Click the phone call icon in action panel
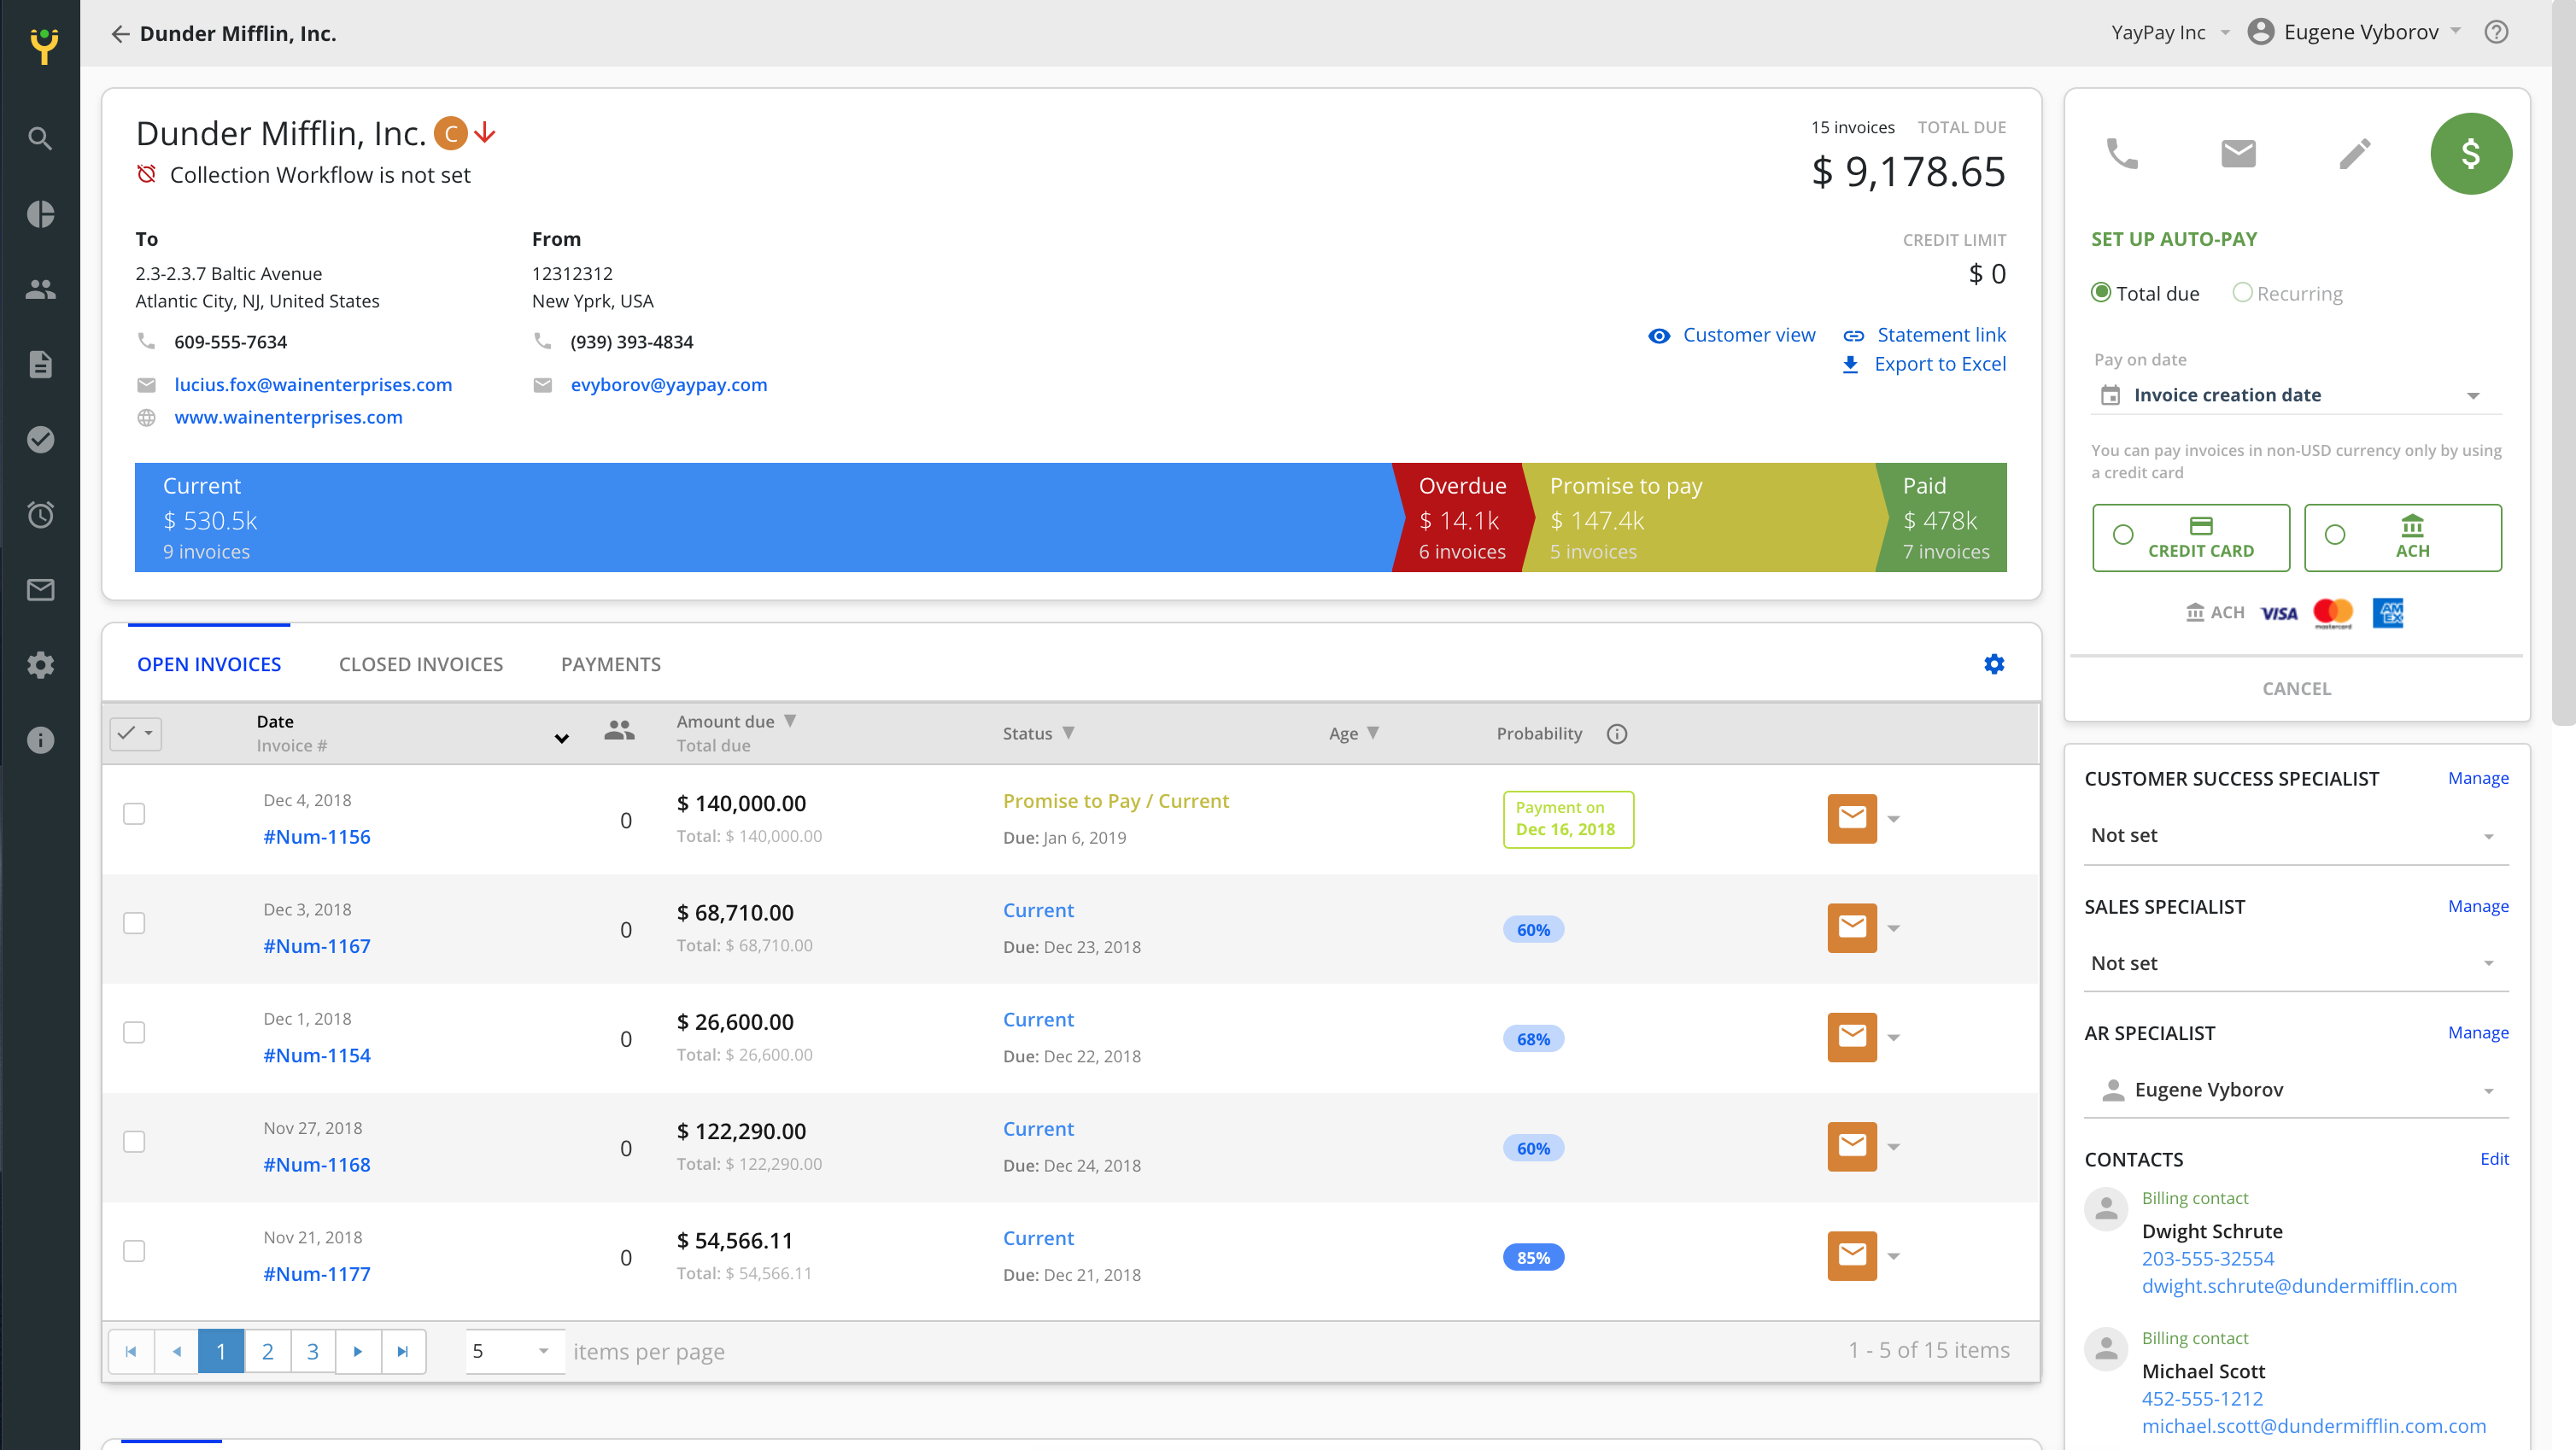Viewport: 2576px width, 1450px height. click(2121, 153)
